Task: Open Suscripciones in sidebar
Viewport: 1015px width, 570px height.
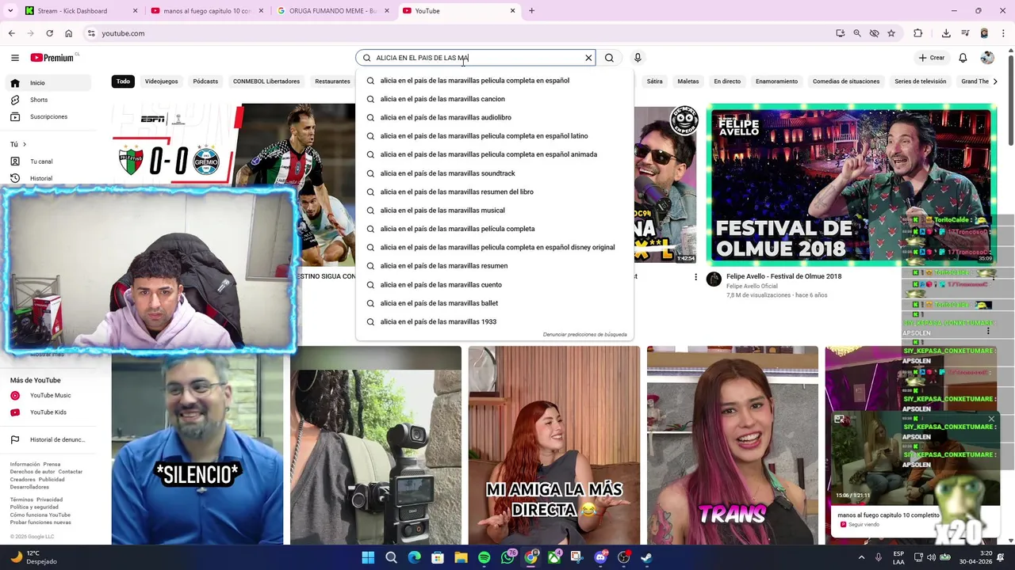Action: (49, 116)
